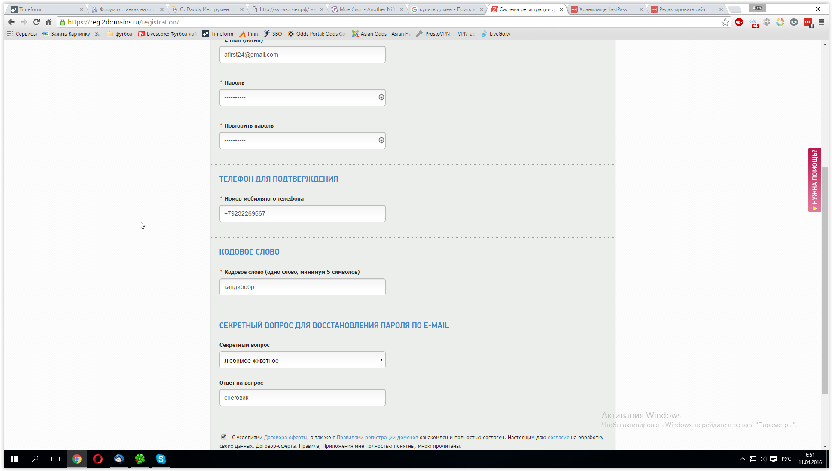Open the Договора-оферты link
The width and height of the screenshot is (832, 471).
[x=285, y=438]
